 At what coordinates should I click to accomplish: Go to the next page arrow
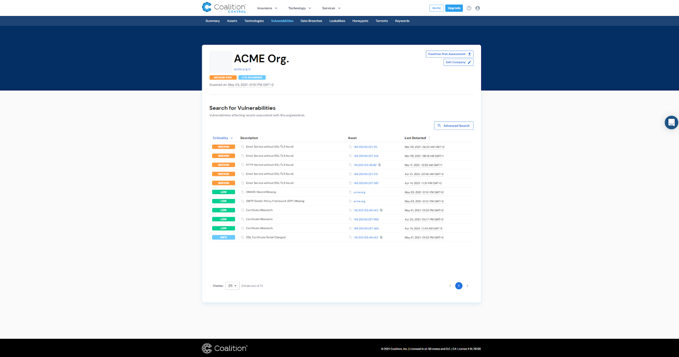point(467,286)
